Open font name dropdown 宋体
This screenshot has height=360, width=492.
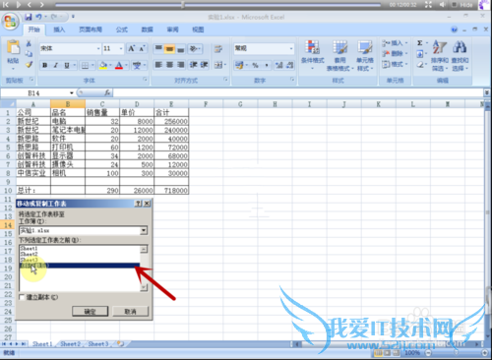tap(98, 48)
